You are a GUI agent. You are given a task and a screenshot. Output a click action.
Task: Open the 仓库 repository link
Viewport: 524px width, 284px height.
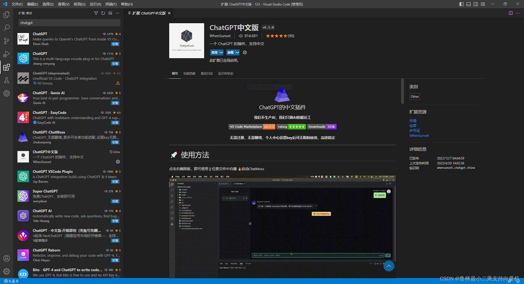(413, 126)
